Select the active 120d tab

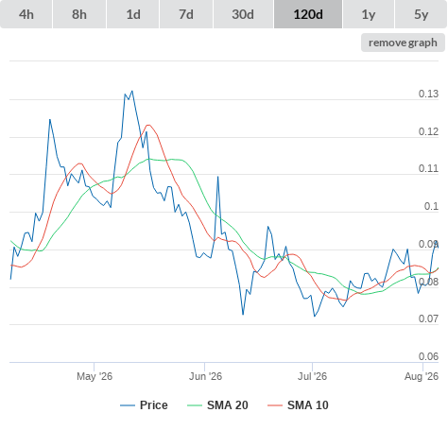click(308, 14)
